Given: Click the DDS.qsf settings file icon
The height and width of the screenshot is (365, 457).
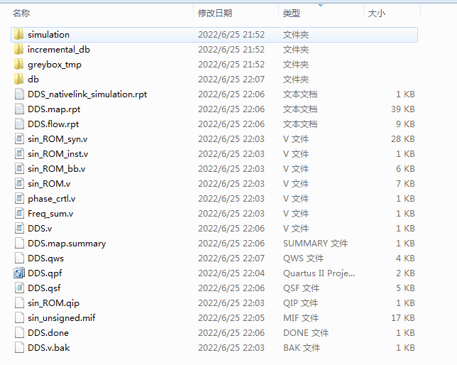Looking at the screenshot, I should point(19,288).
